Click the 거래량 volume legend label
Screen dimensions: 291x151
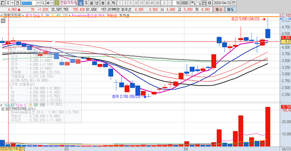pos(8,105)
